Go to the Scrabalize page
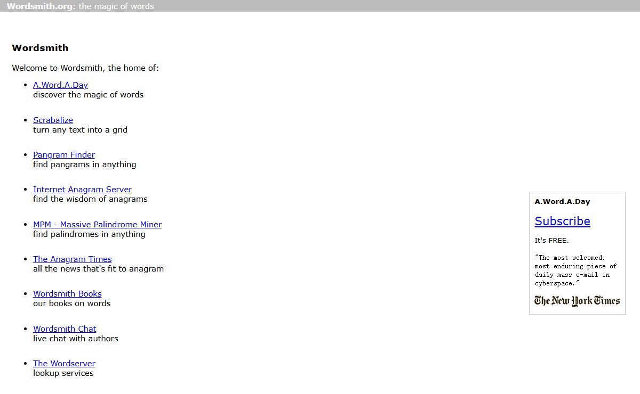Screen dimensions: 640x394 [x=53, y=120]
